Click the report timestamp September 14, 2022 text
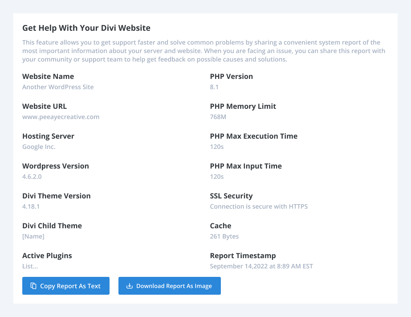The width and height of the screenshot is (411, 317). click(261, 266)
